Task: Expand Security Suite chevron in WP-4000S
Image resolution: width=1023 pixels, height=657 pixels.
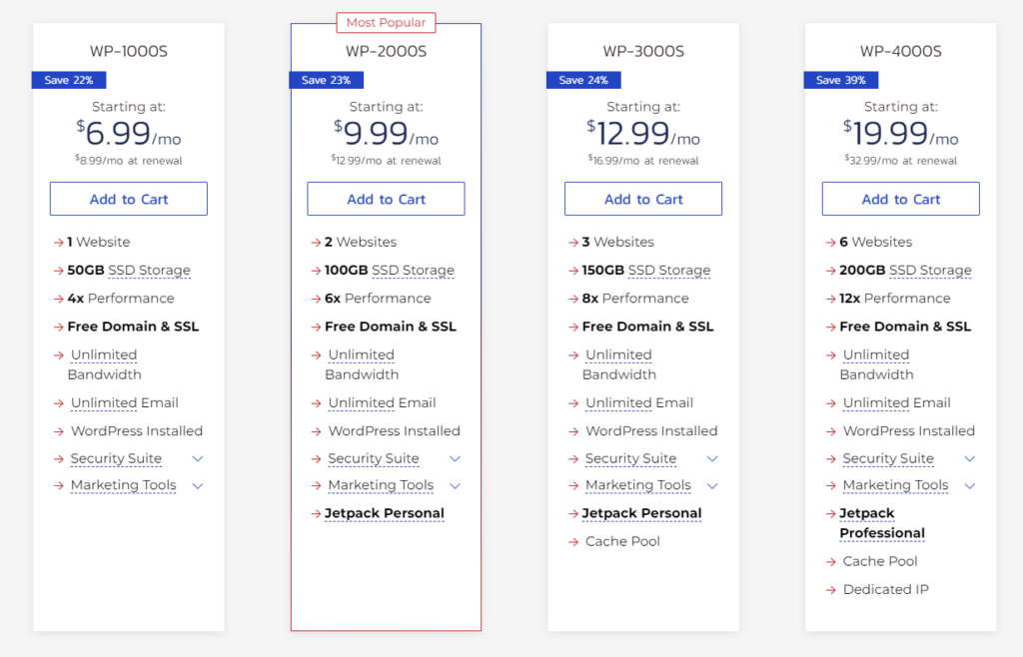Action: tap(969, 459)
